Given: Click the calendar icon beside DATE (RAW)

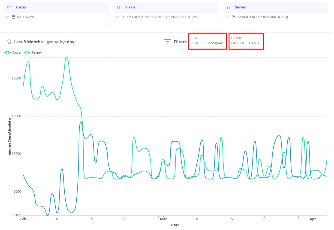Looking at the screenshot, I should (13, 17).
